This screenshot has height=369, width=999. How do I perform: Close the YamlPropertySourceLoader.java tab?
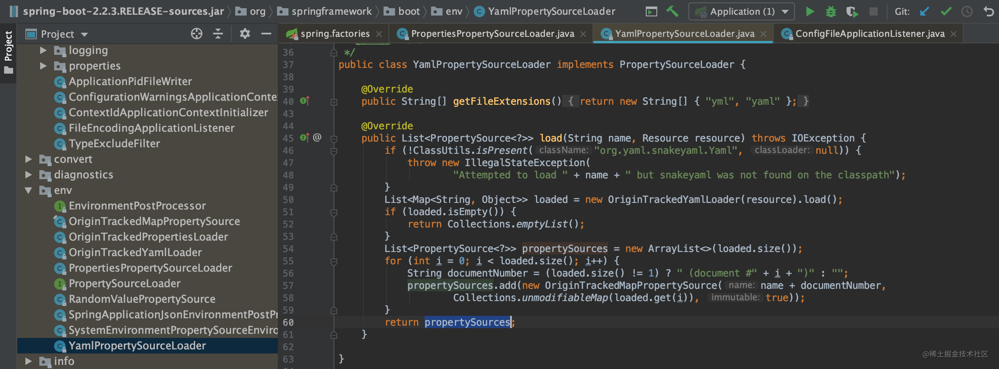pyautogui.click(x=763, y=34)
